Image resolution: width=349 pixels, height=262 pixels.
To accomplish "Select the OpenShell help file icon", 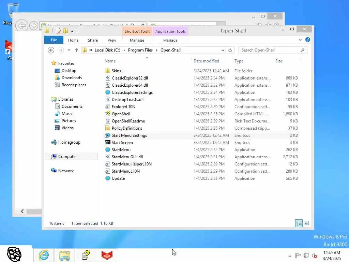I will [107, 114].
